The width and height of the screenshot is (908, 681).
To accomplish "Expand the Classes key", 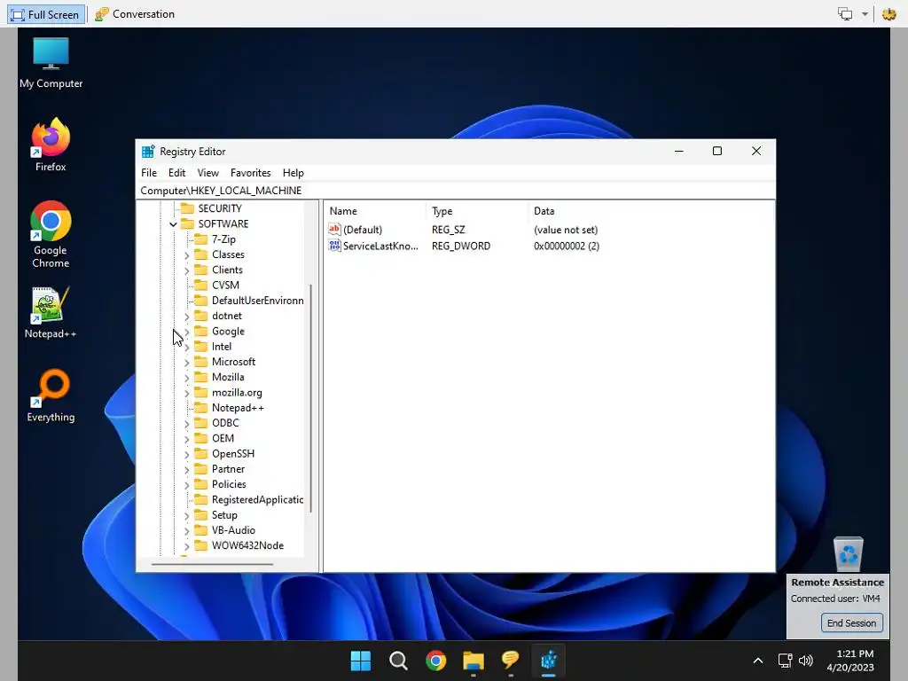I will [186, 254].
